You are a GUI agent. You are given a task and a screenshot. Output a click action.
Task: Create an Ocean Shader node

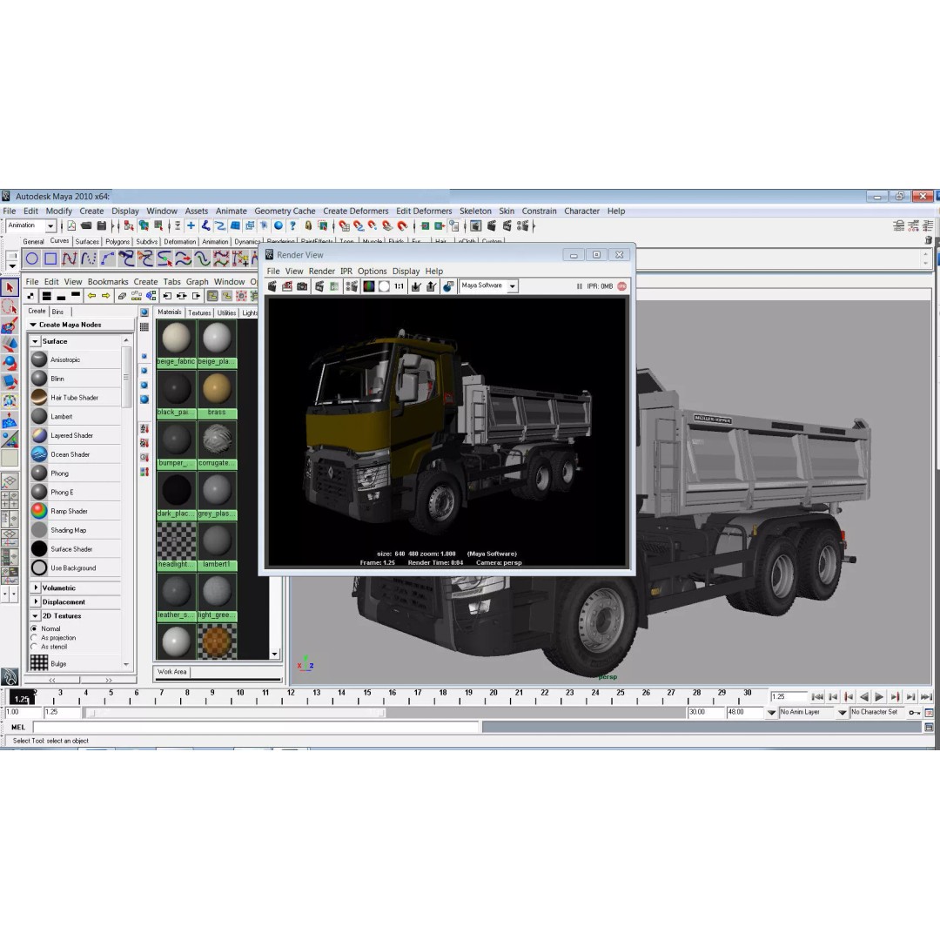(x=75, y=455)
